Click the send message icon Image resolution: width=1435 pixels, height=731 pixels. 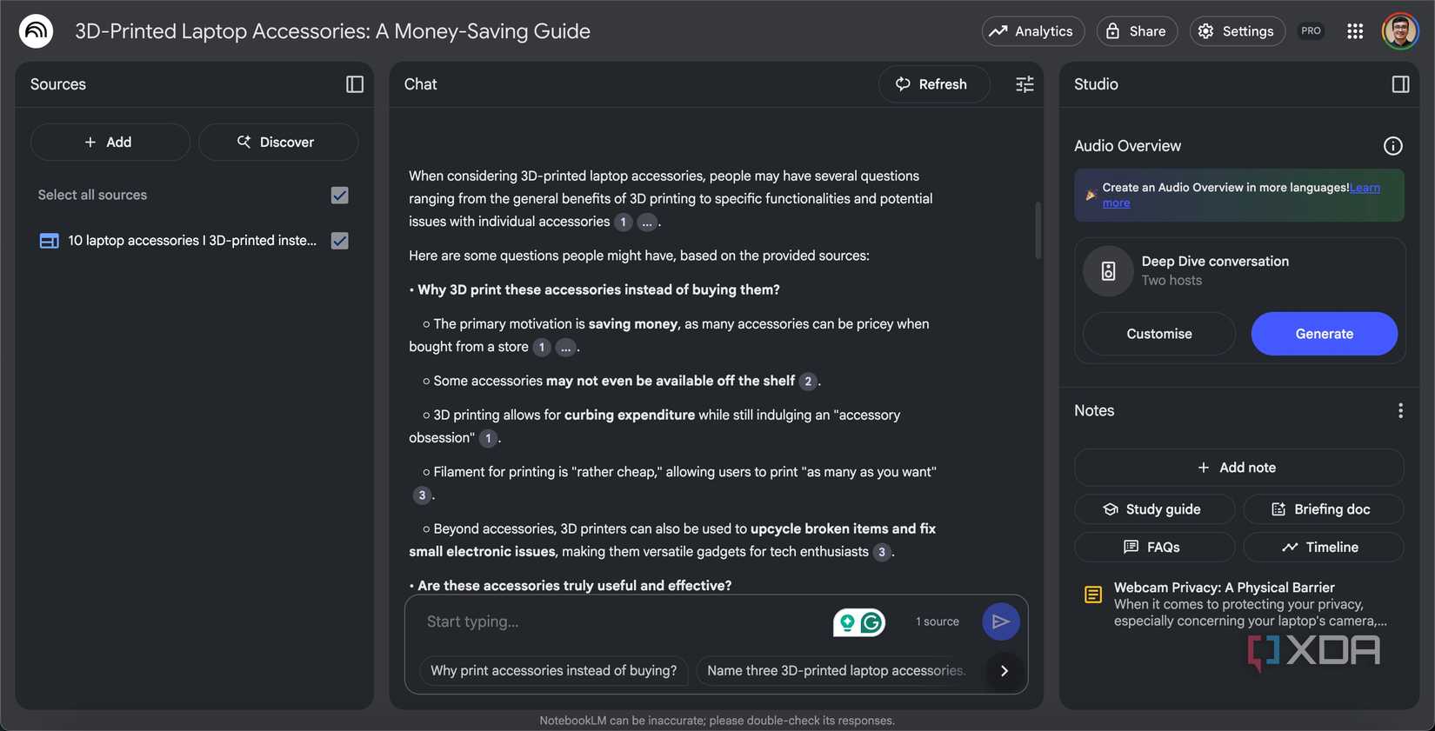tap(1001, 621)
